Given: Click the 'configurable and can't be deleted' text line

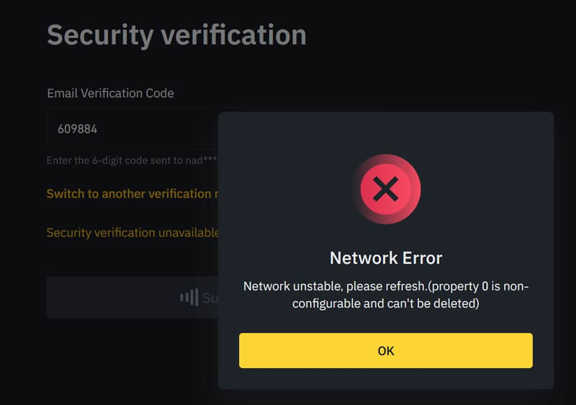Looking at the screenshot, I should point(386,304).
